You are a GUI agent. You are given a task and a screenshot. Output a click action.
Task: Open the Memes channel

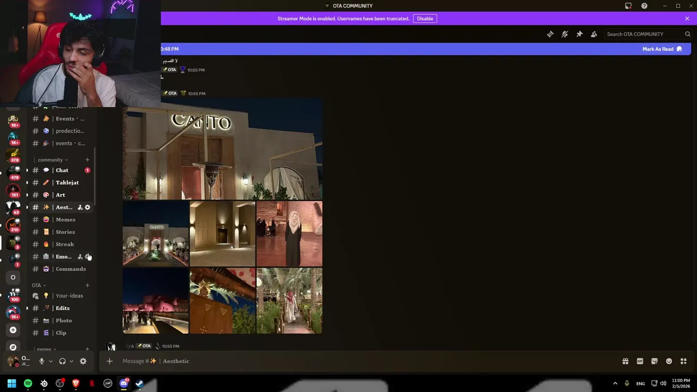point(62,219)
